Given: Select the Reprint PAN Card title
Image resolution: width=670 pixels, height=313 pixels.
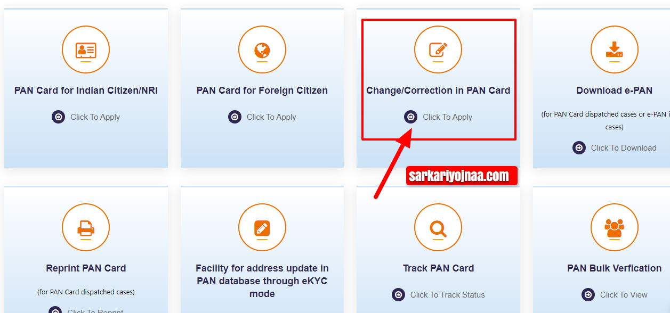Looking at the screenshot, I should 86,268.
